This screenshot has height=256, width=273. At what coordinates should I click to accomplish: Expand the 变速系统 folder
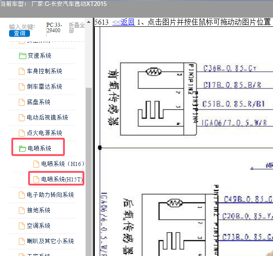click(x=39, y=56)
